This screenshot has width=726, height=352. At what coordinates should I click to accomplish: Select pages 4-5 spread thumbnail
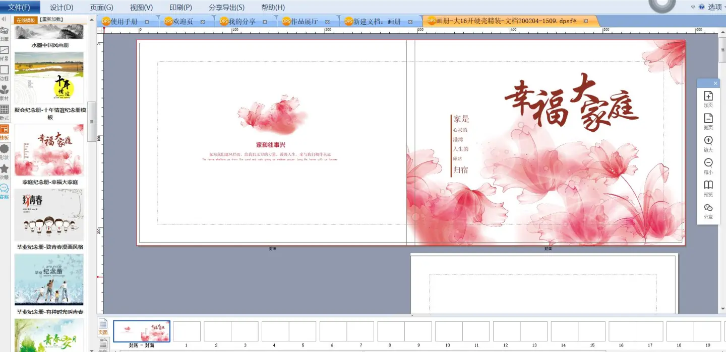tap(289, 331)
